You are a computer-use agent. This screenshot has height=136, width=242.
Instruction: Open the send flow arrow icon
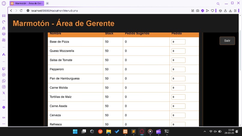pyautogui.click(x=207, y=11)
